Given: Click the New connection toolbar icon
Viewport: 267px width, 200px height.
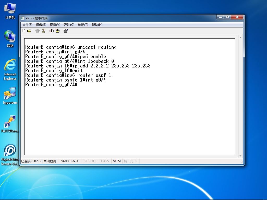Looking at the screenshot, I should pyautogui.click(x=24, y=31).
